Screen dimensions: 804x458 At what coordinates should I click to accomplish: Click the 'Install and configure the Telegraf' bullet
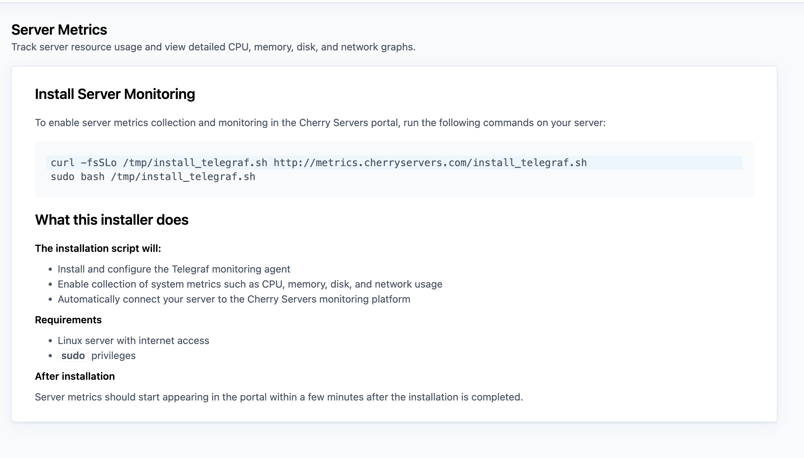174,269
